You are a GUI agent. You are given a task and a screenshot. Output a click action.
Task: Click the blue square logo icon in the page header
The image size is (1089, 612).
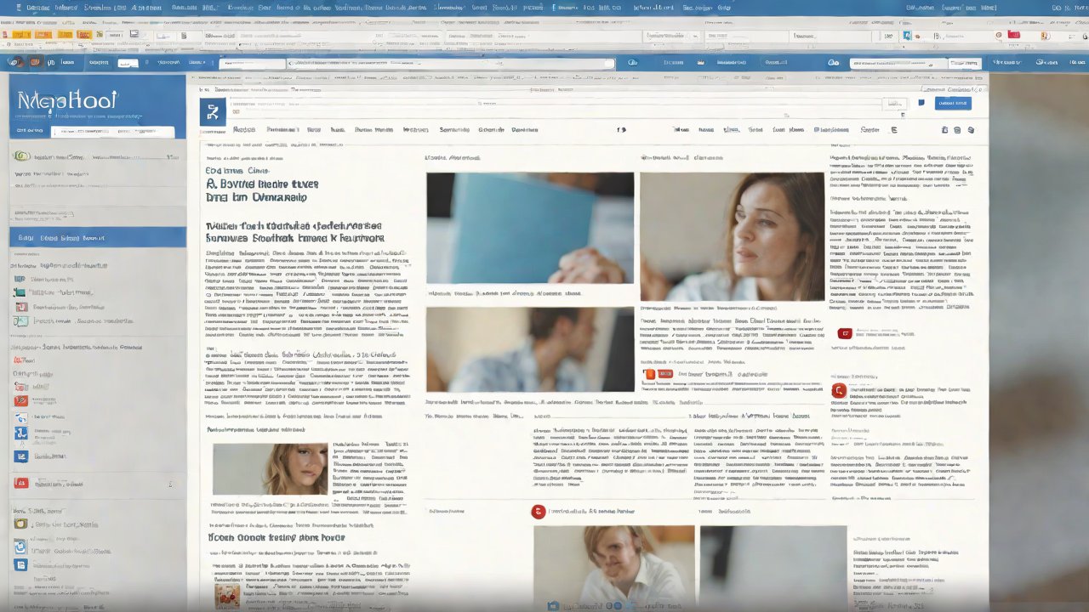point(212,110)
